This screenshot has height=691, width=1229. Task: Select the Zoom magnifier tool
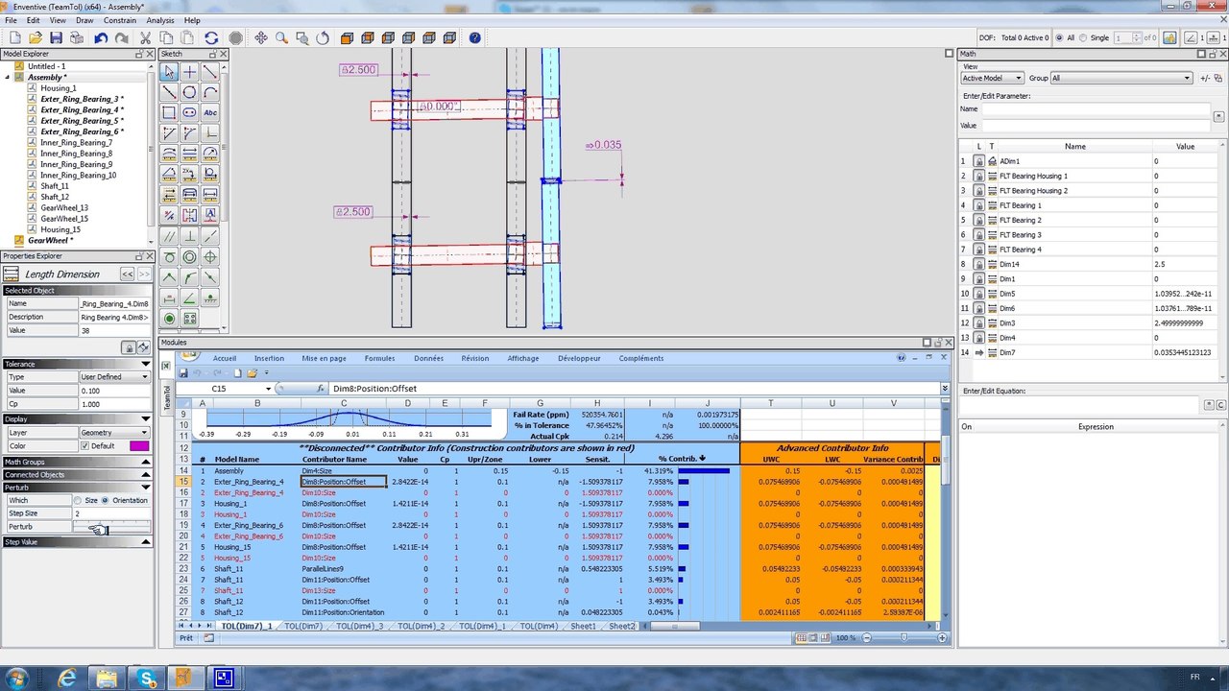281,38
